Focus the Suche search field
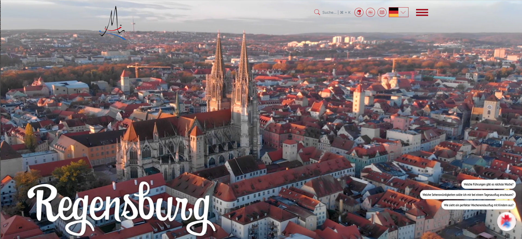This screenshot has width=522, height=239. [x=336, y=12]
